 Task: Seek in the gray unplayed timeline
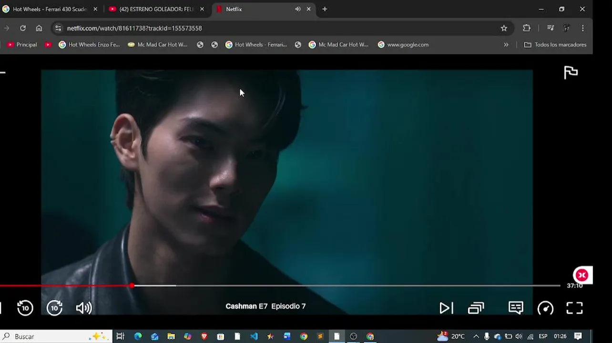click(x=367, y=286)
